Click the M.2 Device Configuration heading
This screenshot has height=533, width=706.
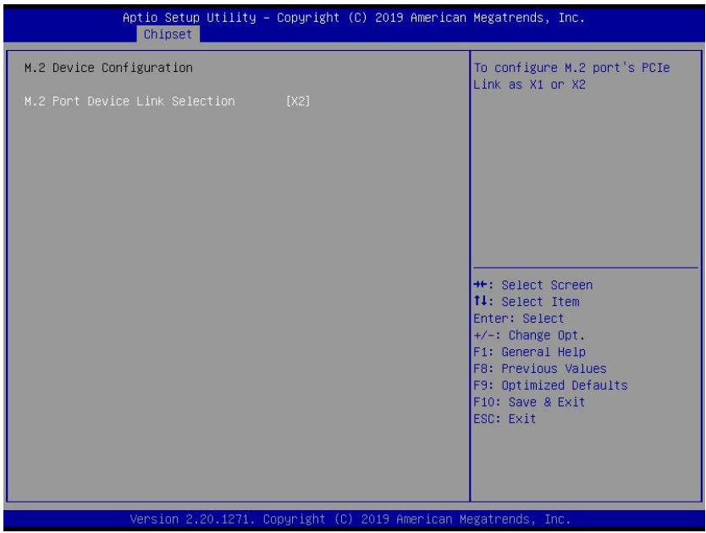(x=108, y=68)
